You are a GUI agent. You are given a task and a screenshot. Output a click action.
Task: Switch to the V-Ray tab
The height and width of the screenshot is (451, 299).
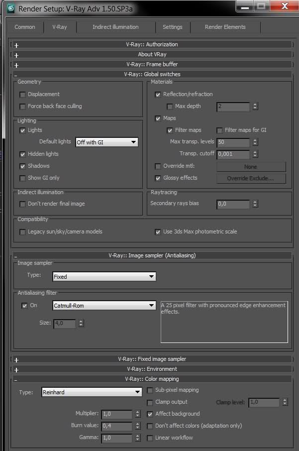click(x=60, y=27)
